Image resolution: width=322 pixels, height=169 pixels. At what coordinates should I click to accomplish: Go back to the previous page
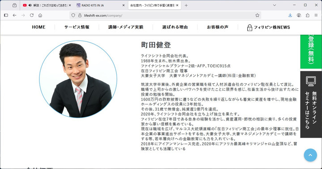(14, 15)
